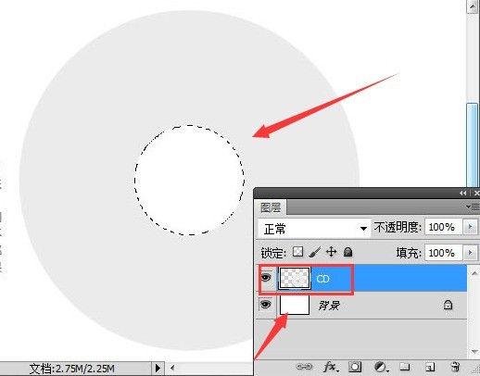Image resolution: width=480 pixels, height=376 pixels.
Task: Hide the CD layer
Action: pos(266,278)
